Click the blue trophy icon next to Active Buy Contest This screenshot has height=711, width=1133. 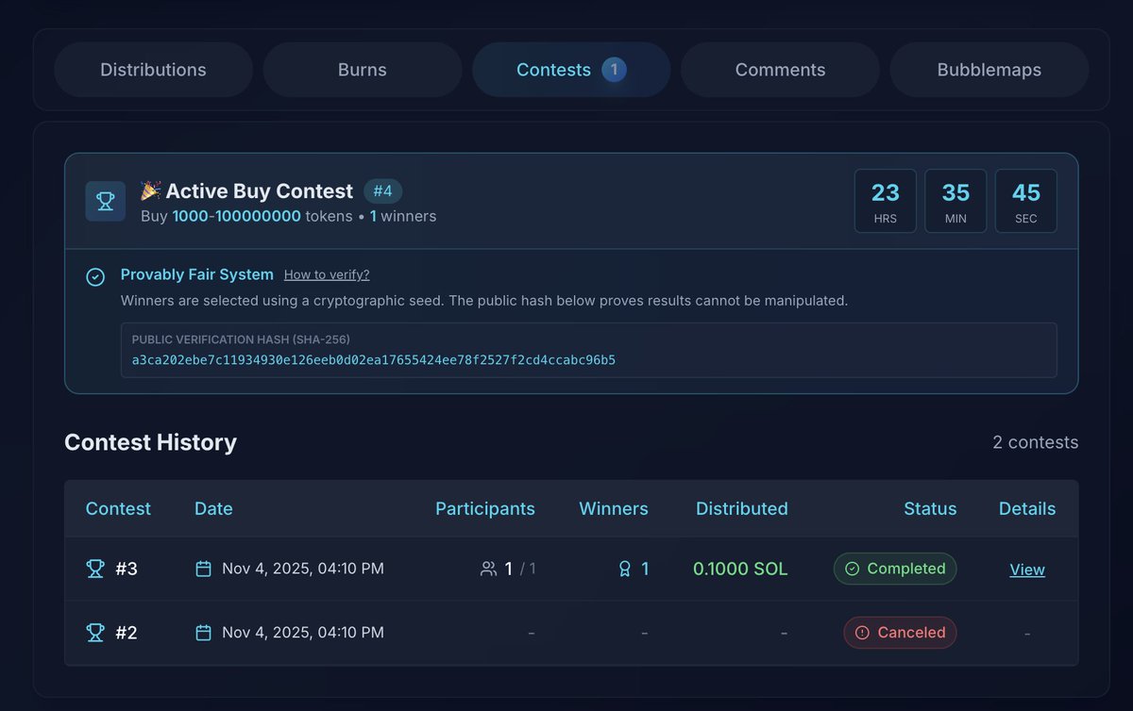106,200
